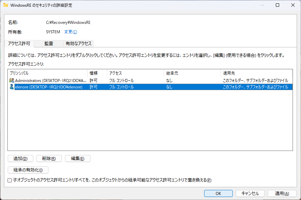Maximize the security settings window
This screenshot has height=200, width=301.
pyautogui.click(x=277, y=5)
